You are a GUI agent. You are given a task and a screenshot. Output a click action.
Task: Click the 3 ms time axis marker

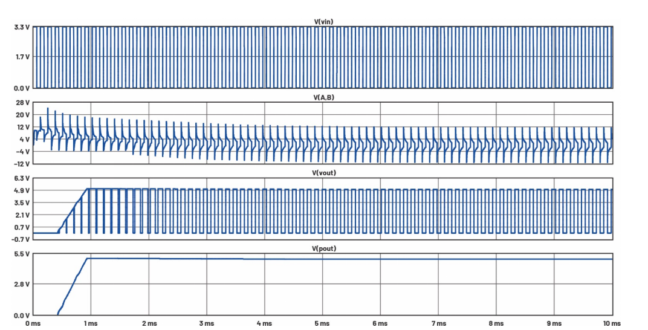(207, 324)
